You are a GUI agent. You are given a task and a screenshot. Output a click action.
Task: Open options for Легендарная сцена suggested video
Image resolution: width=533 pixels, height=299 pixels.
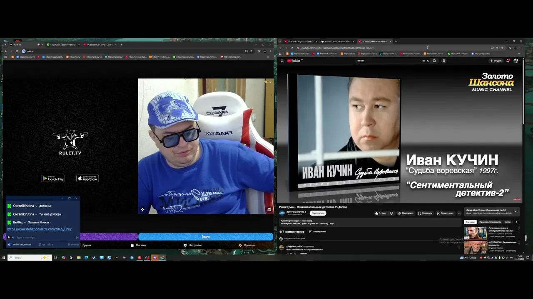point(519,228)
